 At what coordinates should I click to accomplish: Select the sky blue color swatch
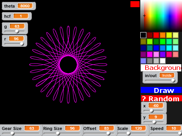point(163,48)
